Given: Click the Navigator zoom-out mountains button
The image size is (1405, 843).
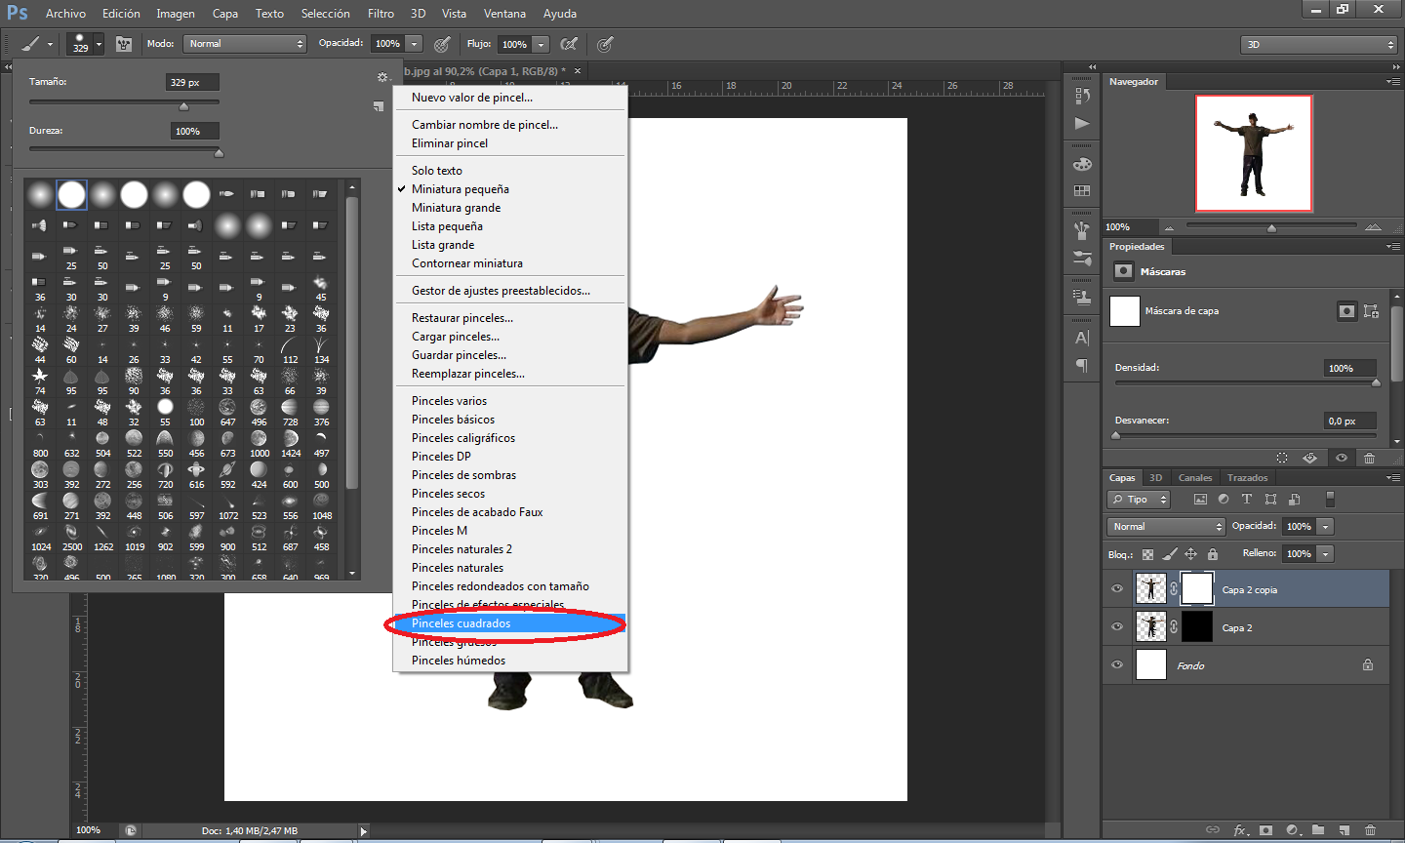Looking at the screenshot, I should [1169, 227].
